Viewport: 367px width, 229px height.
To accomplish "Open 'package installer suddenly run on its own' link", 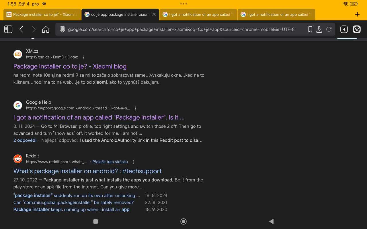I will pyautogui.click(x=77, y=196).
